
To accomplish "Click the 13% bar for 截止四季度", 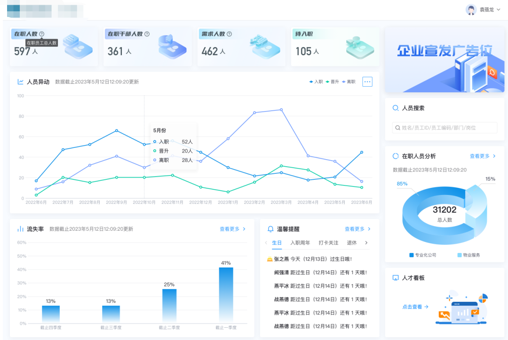I will [x=51, y=314].
